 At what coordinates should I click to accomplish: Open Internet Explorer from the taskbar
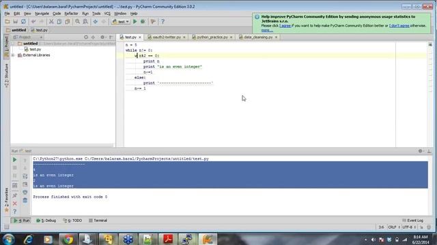(28, 239)
